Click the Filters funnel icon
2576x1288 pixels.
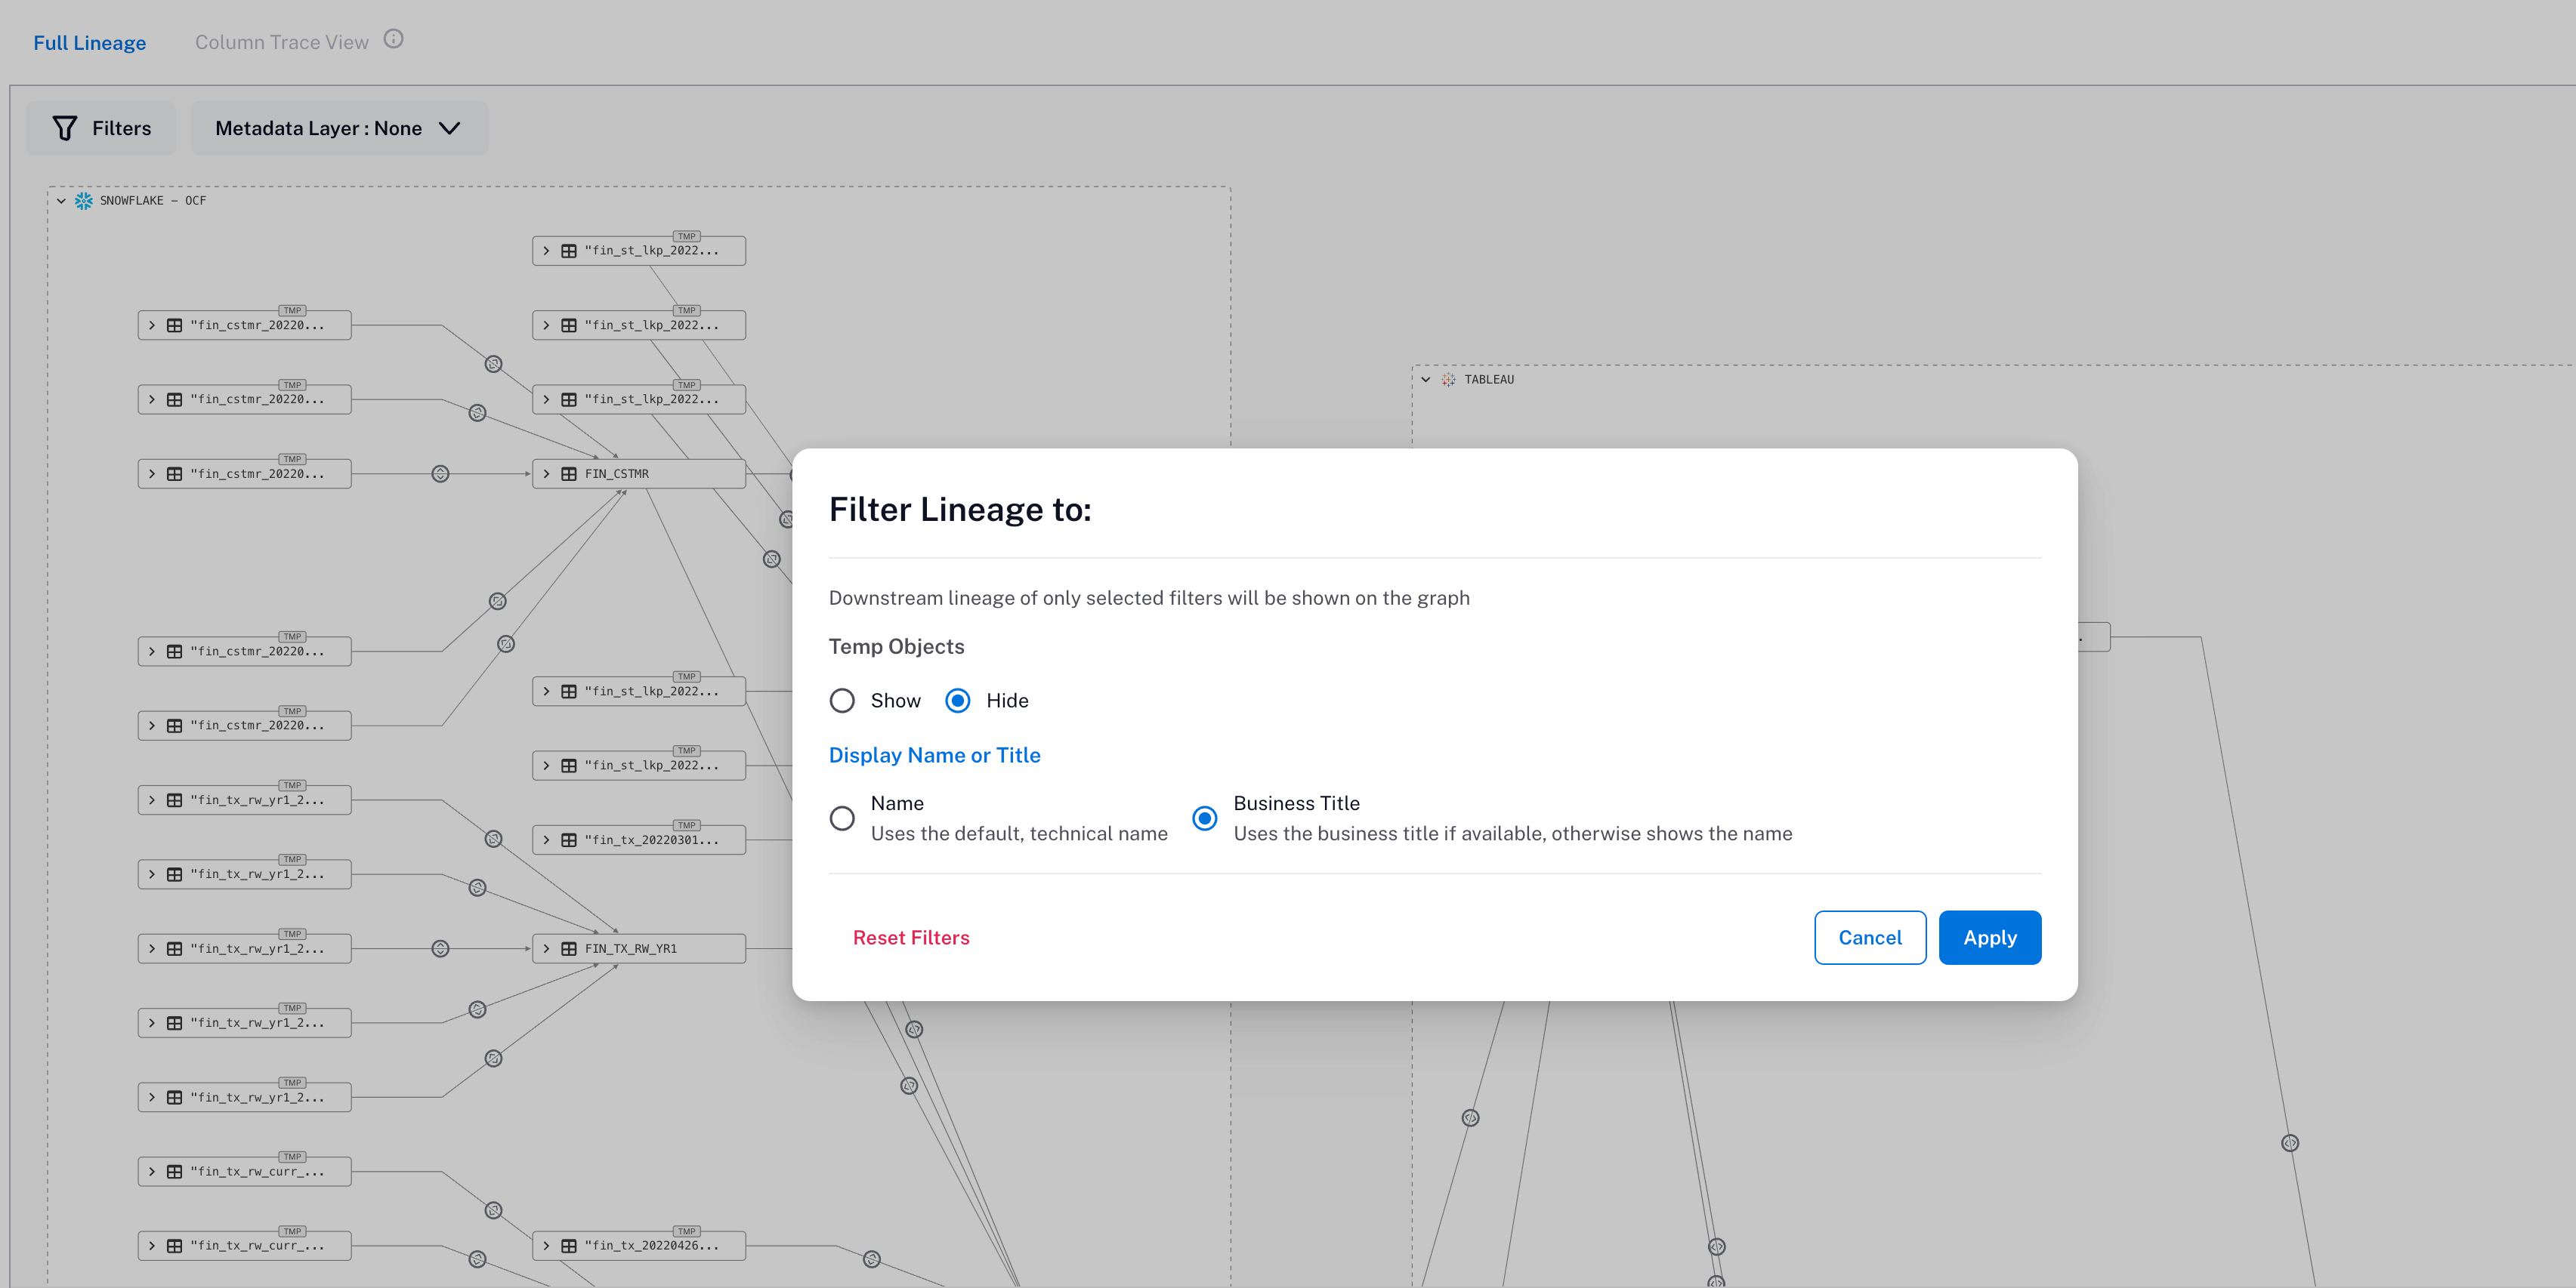click(64, 128)
